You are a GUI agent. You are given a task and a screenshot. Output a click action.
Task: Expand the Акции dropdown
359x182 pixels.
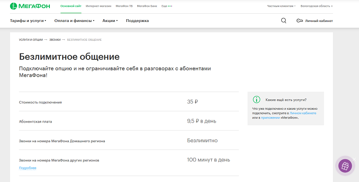[110, 21]
